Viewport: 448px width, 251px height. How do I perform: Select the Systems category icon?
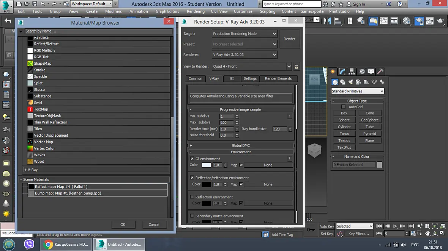pos(382,82)
